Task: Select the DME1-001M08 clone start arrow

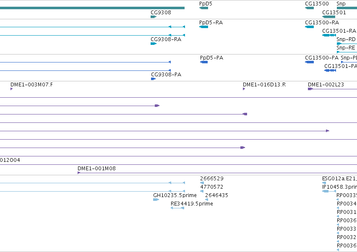Action: (x=79, y=173)
